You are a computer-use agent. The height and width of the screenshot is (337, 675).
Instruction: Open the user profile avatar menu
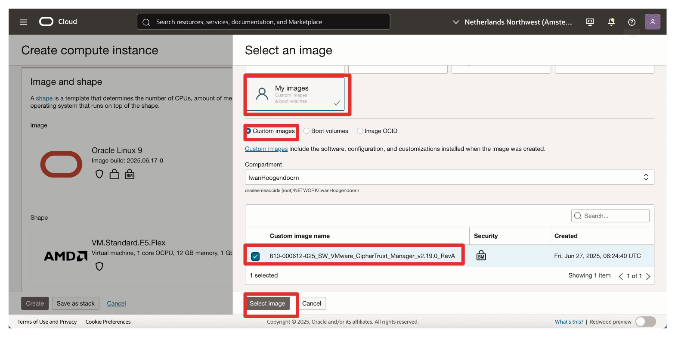[652, 22]
